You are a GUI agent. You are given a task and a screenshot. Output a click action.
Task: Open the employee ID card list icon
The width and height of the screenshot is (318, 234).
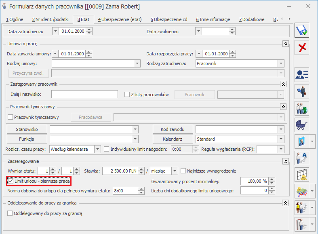(302, 74)
